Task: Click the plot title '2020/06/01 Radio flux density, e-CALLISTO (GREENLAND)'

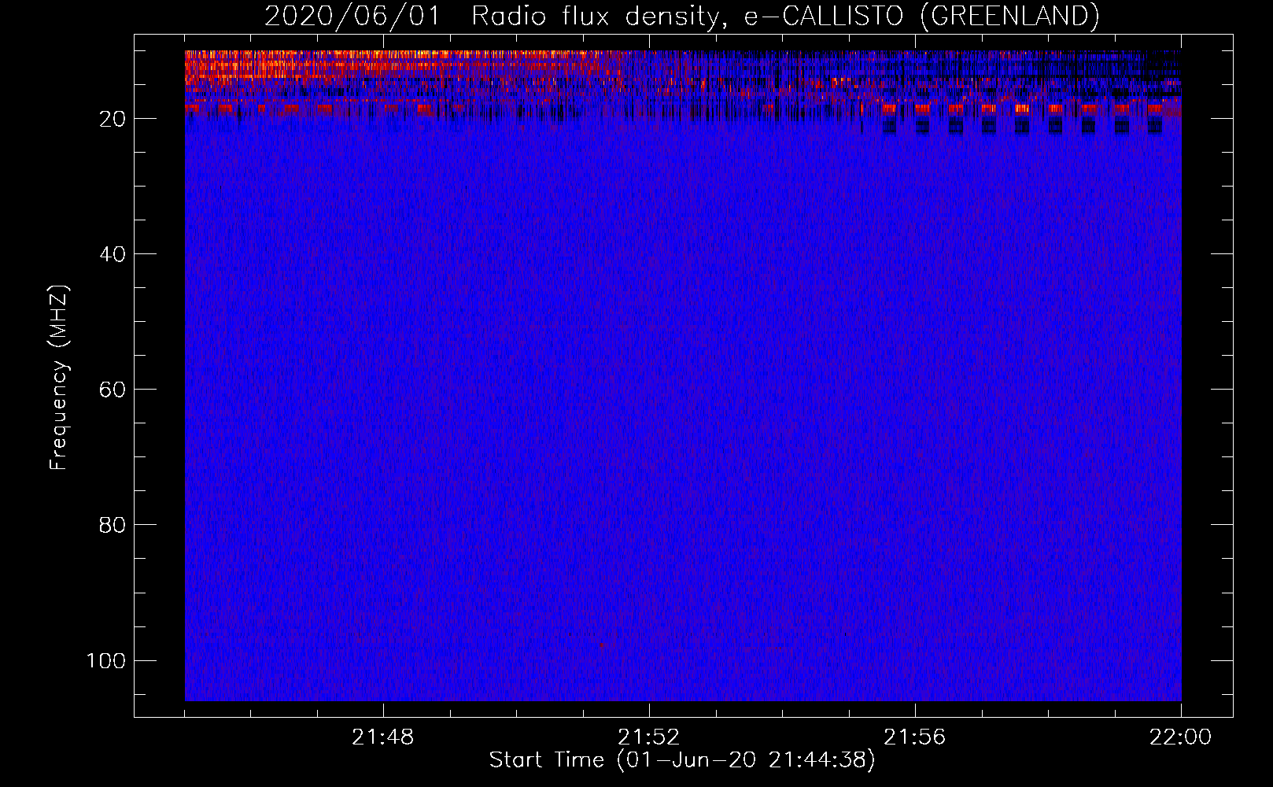Action: (x=681, y=16)
